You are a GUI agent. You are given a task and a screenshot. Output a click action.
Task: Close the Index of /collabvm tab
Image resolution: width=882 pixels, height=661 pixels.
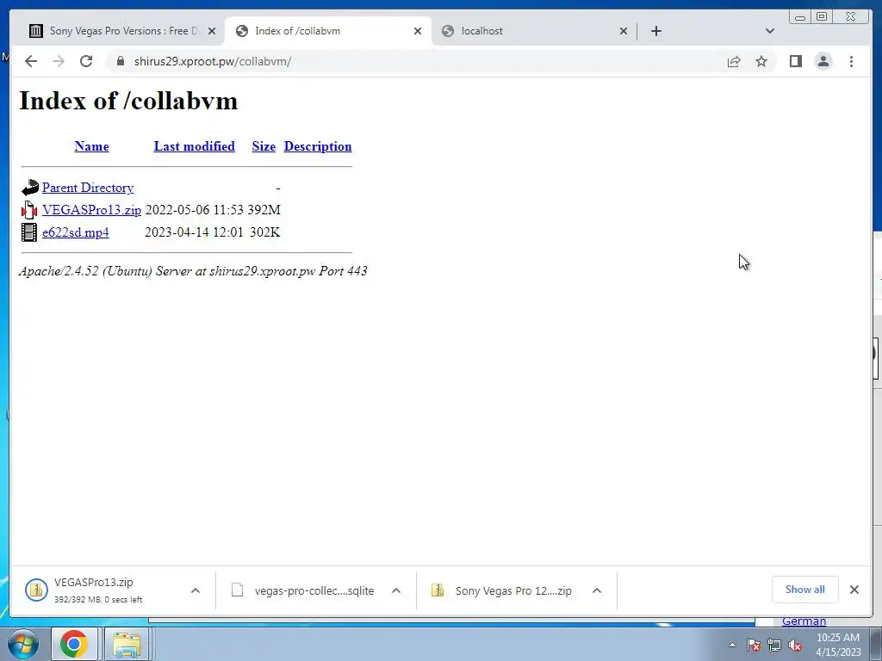(x=418, y=31)
